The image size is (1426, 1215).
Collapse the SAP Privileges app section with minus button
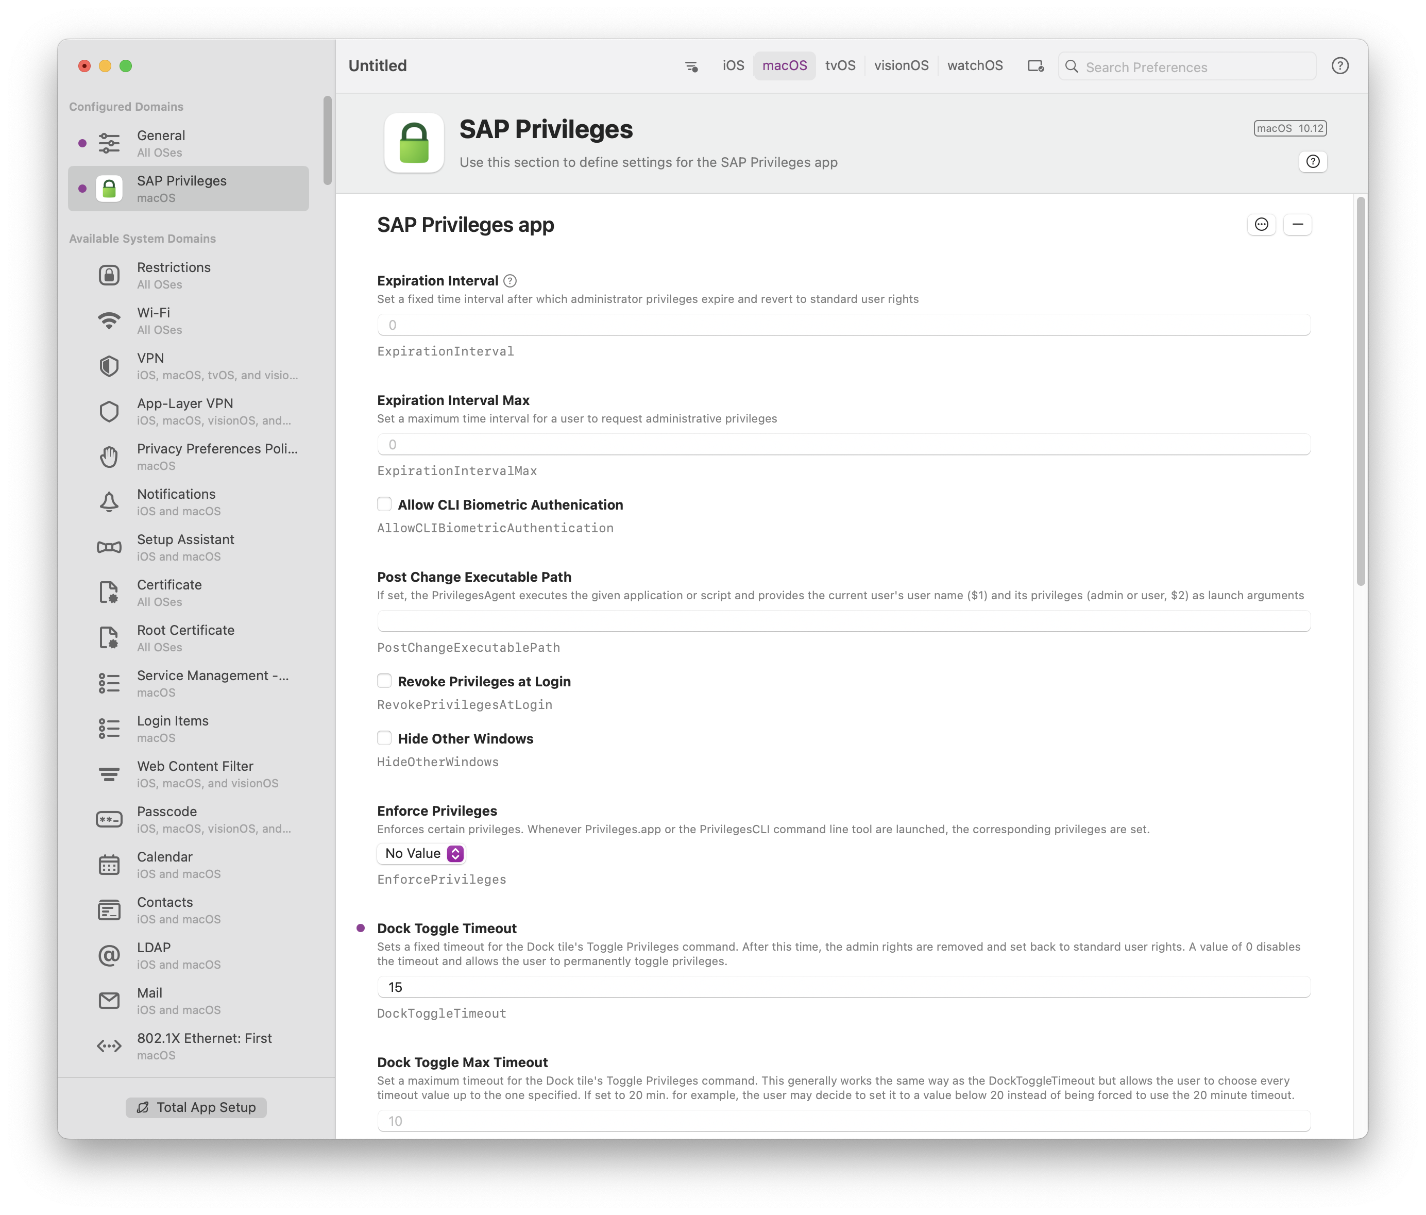tap(1297, 225)
